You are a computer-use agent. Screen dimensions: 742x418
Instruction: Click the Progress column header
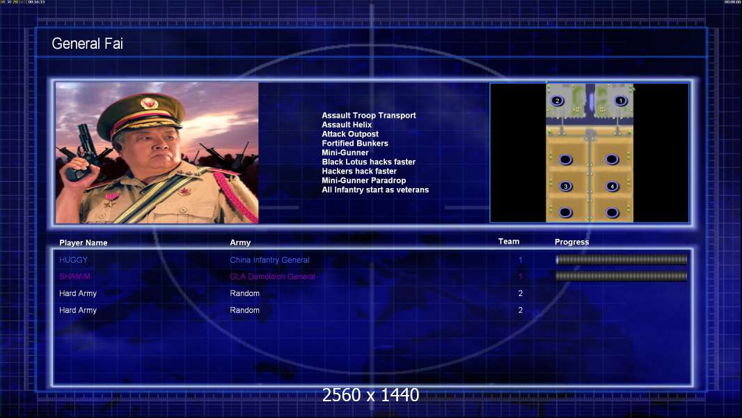point(571,242)
